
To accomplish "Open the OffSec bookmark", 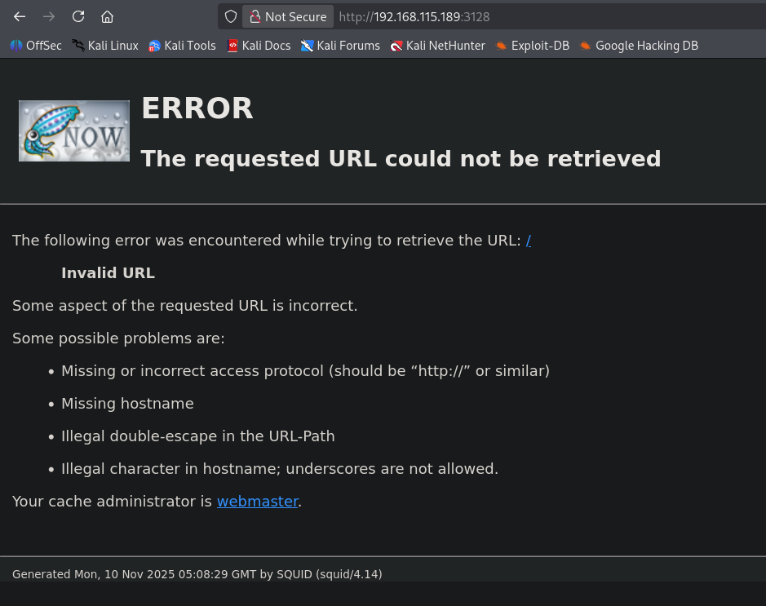I will [x=36, y=46].
